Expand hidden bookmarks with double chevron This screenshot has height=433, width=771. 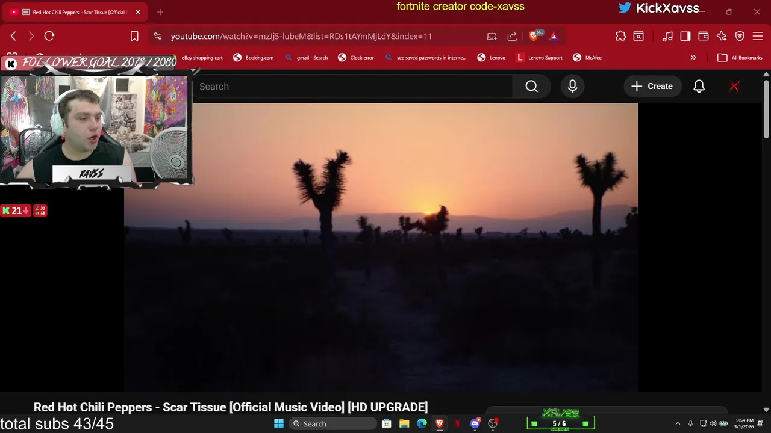(693, 58)
